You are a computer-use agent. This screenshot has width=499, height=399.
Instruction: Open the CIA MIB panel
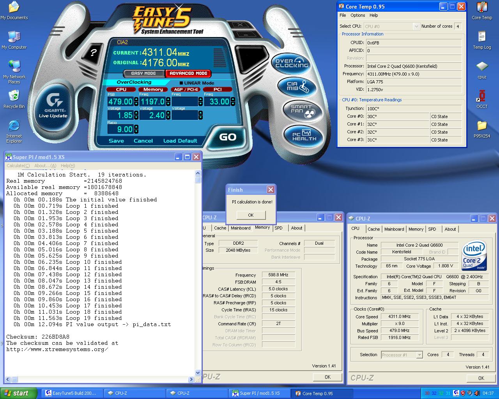coord(297,87)
